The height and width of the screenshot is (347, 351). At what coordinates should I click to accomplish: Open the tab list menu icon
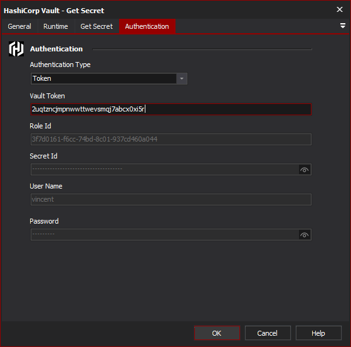coord(343,26)
